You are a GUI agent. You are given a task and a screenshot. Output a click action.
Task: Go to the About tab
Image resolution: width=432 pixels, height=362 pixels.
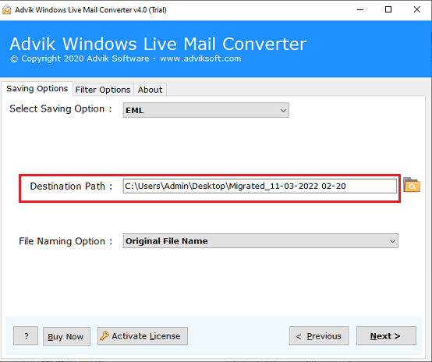(150, 90)
